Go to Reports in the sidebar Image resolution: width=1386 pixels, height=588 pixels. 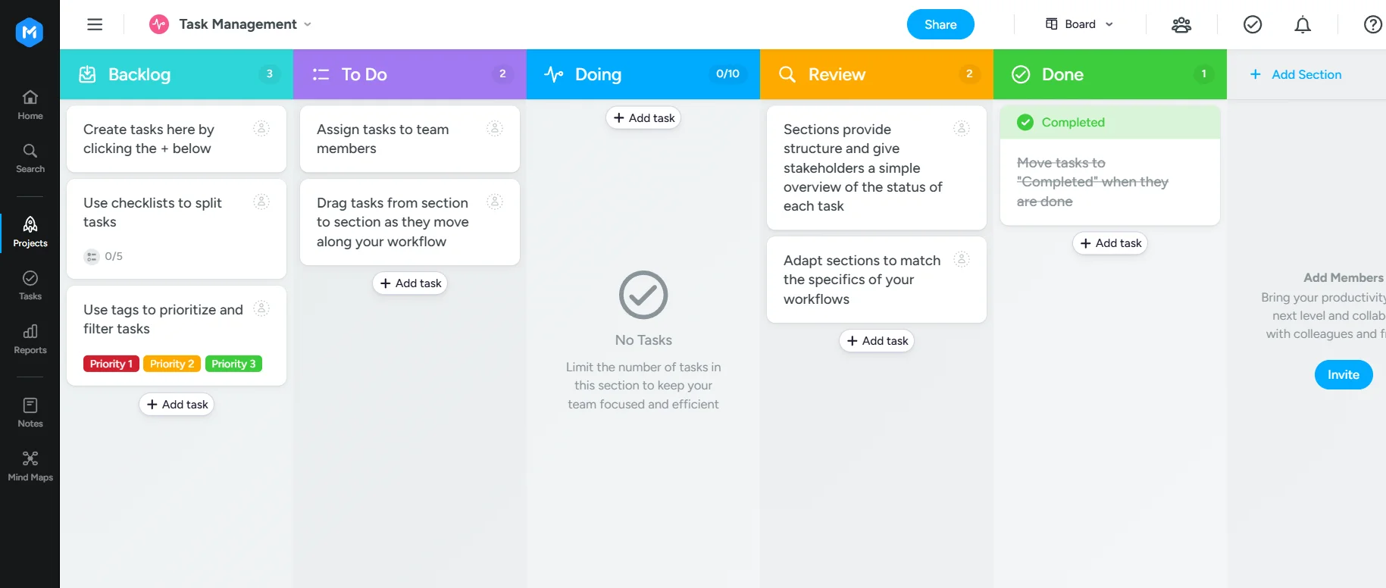30,339
